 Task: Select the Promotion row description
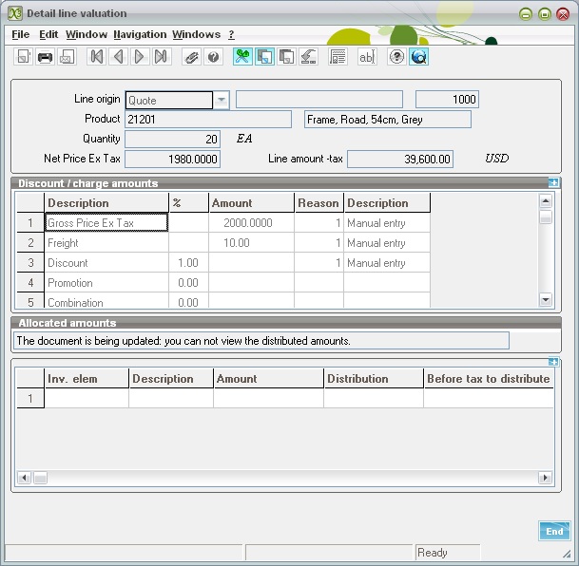106,282
